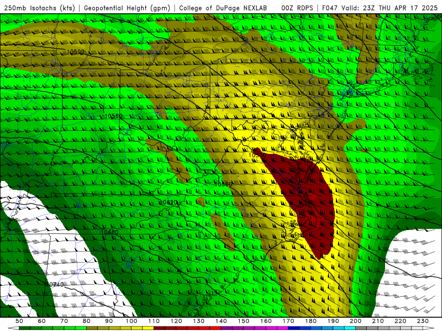Viewport: 442px width, 331px height.
Task: Click the '70' colorbar value
Action: coord(64,321)
